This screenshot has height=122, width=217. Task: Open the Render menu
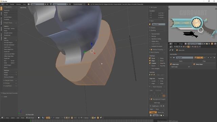12,4
